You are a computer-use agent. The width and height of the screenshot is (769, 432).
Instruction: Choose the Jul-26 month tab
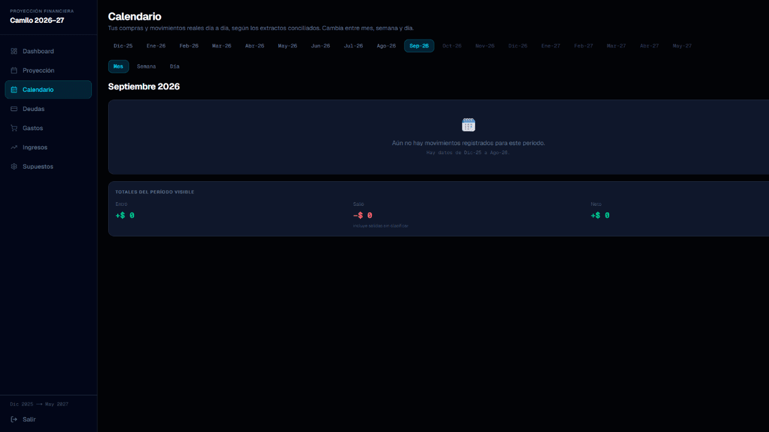[x=353, y=46]
